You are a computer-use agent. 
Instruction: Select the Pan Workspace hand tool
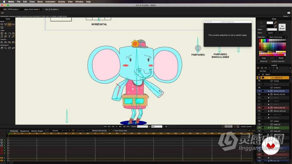[x=2, y=48]
